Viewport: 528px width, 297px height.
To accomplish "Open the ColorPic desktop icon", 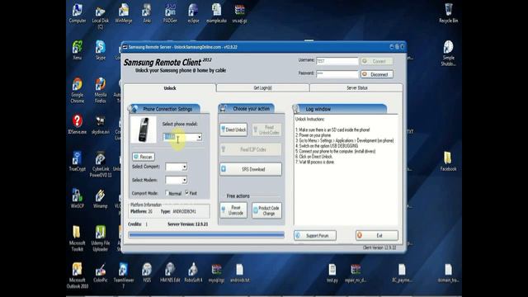I will [x=101, y=273].
